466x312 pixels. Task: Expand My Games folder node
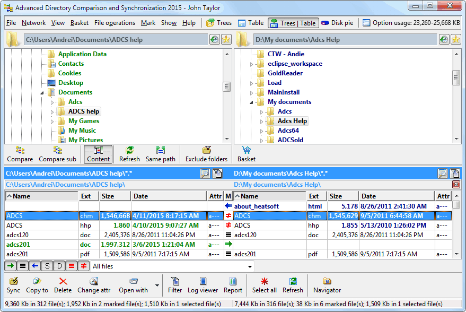[x=52, y=122]
